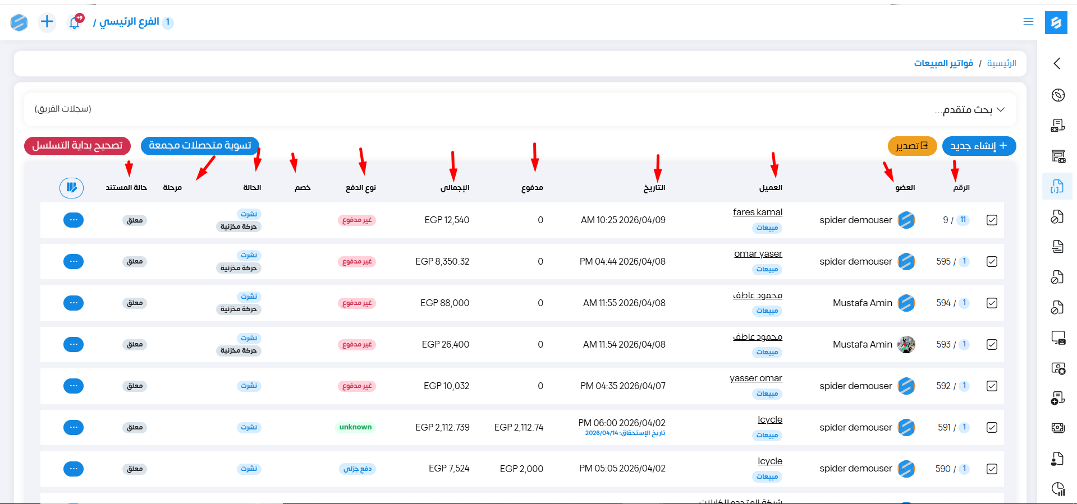1077x504 pixels.
Task: Open the document-with-person sidebar icon
Action: [1058, 459]
